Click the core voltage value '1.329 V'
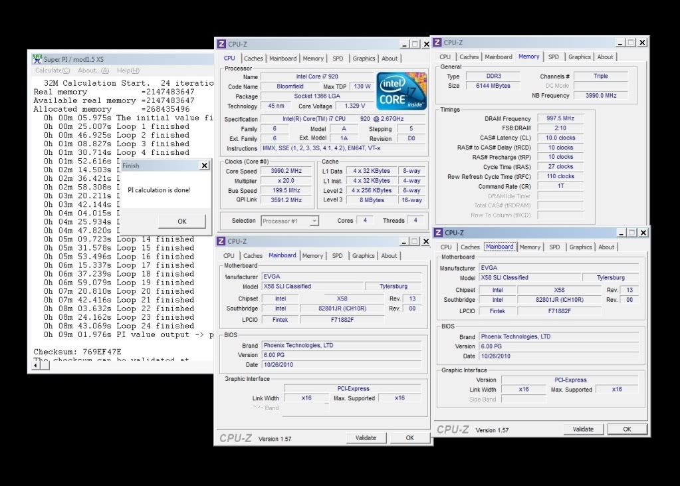The width and height of the screenshot is (680, 486). coord(355,106)
